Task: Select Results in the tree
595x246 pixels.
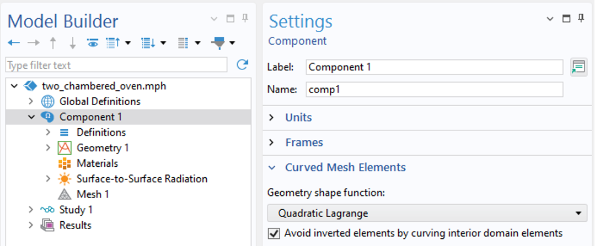Action: coord(75,225)
